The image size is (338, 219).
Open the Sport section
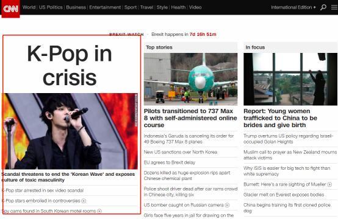pyautogui.click(x=131, y=7)
